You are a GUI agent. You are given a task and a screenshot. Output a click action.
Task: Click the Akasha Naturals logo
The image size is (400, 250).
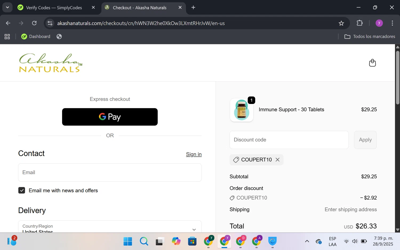coord(51,63)
